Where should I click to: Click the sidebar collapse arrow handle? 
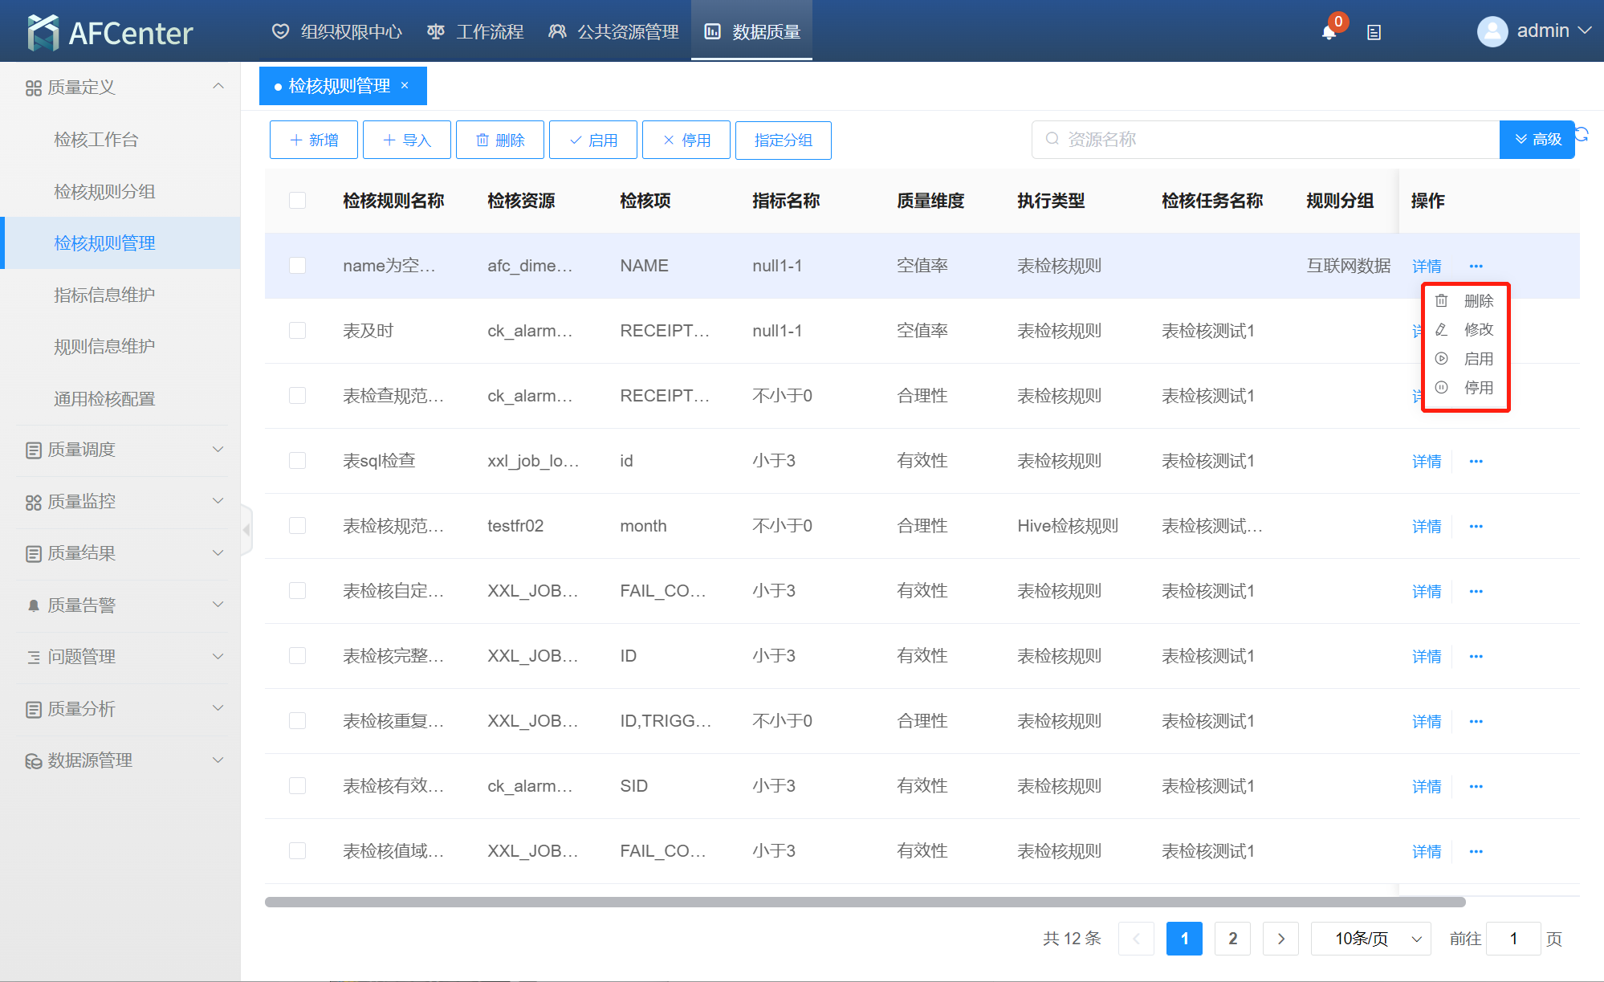point(246,530)
